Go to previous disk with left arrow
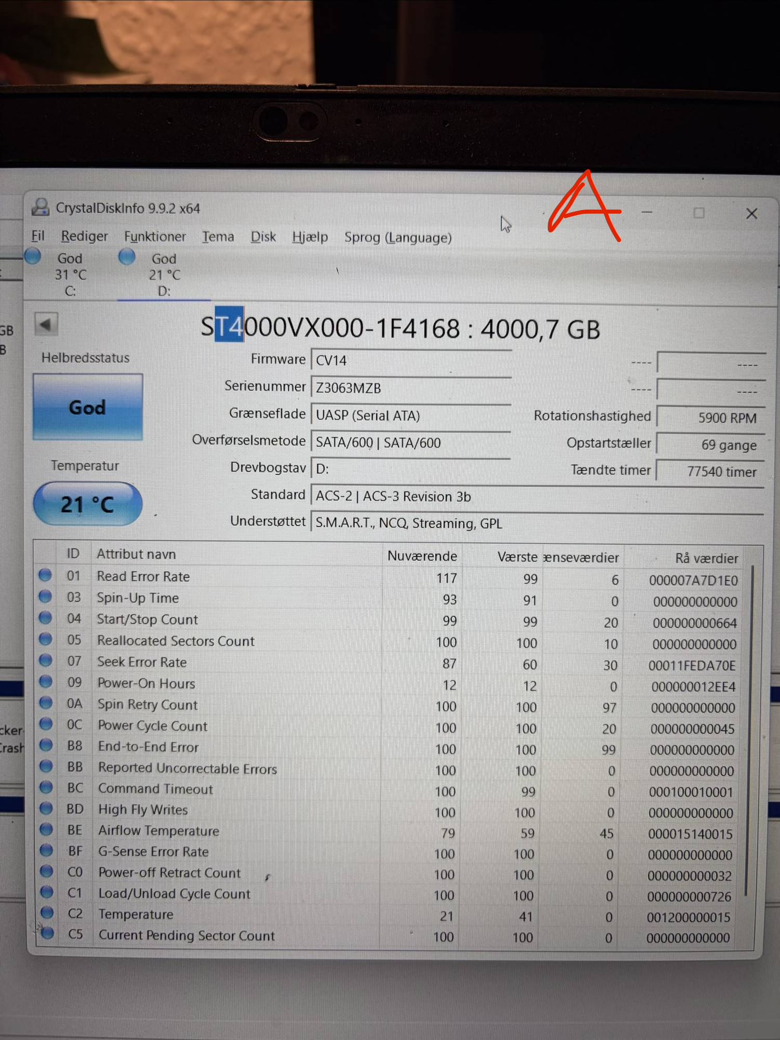780x1040 pixels. click(46, 325)
